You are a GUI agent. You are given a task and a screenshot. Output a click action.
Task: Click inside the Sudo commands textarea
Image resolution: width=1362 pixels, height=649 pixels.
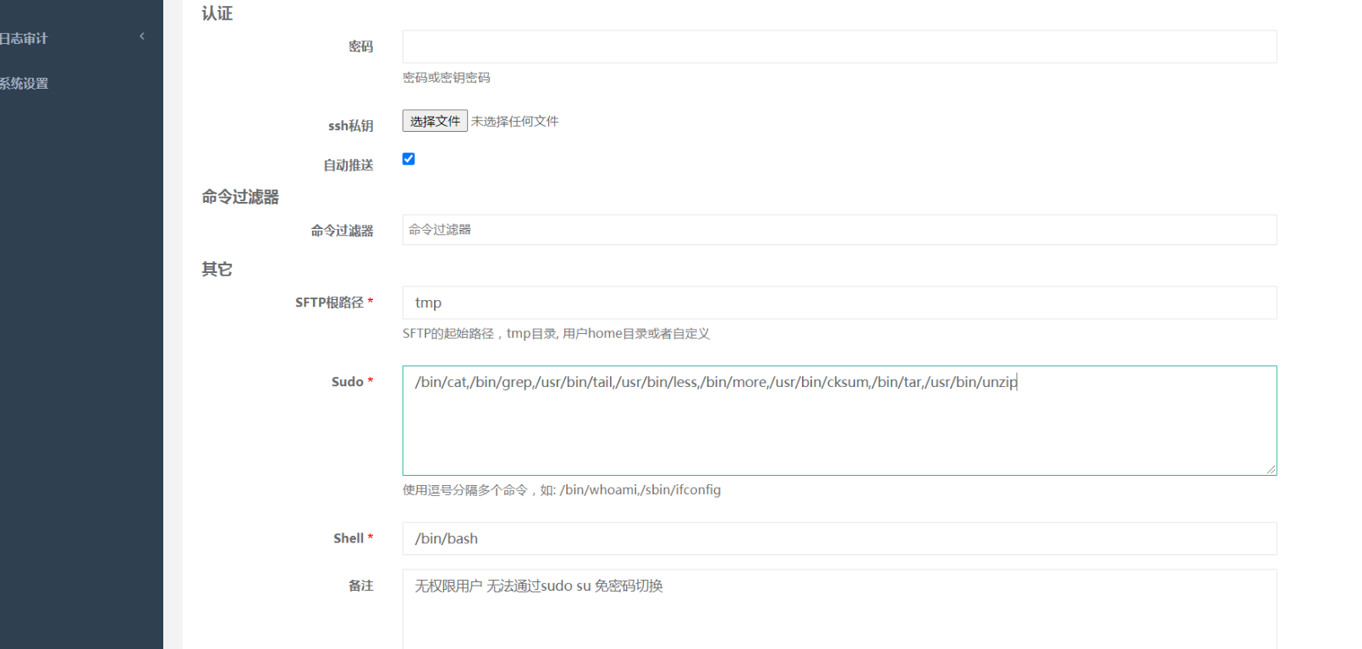[x=839, y=421]
